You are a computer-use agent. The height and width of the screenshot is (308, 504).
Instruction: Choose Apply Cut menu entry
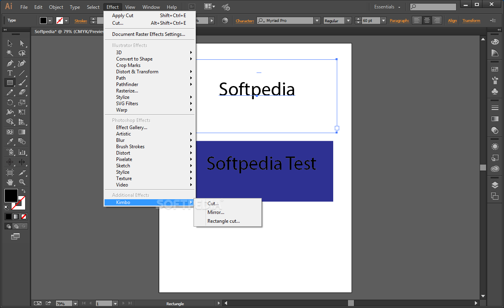pos(149,16)
